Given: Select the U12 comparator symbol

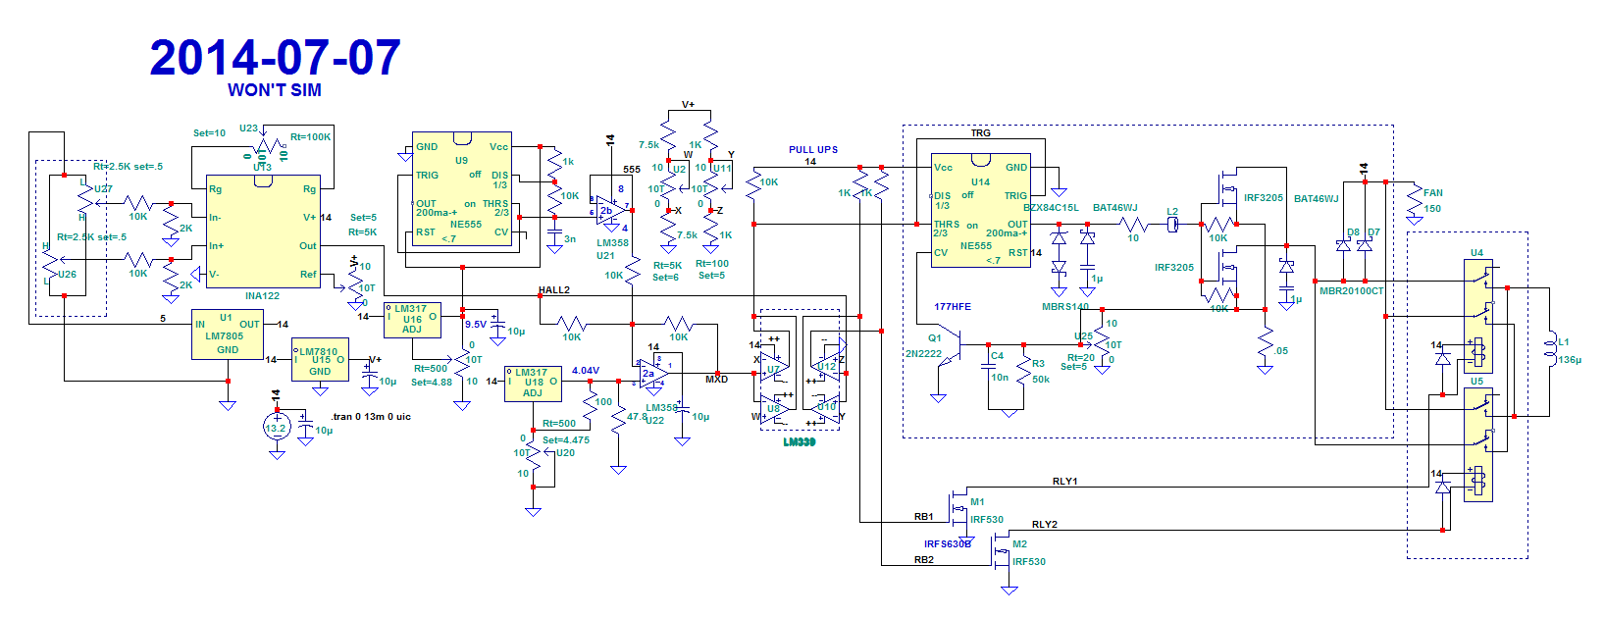Looking at the screenshot, I should click(826, 368).
